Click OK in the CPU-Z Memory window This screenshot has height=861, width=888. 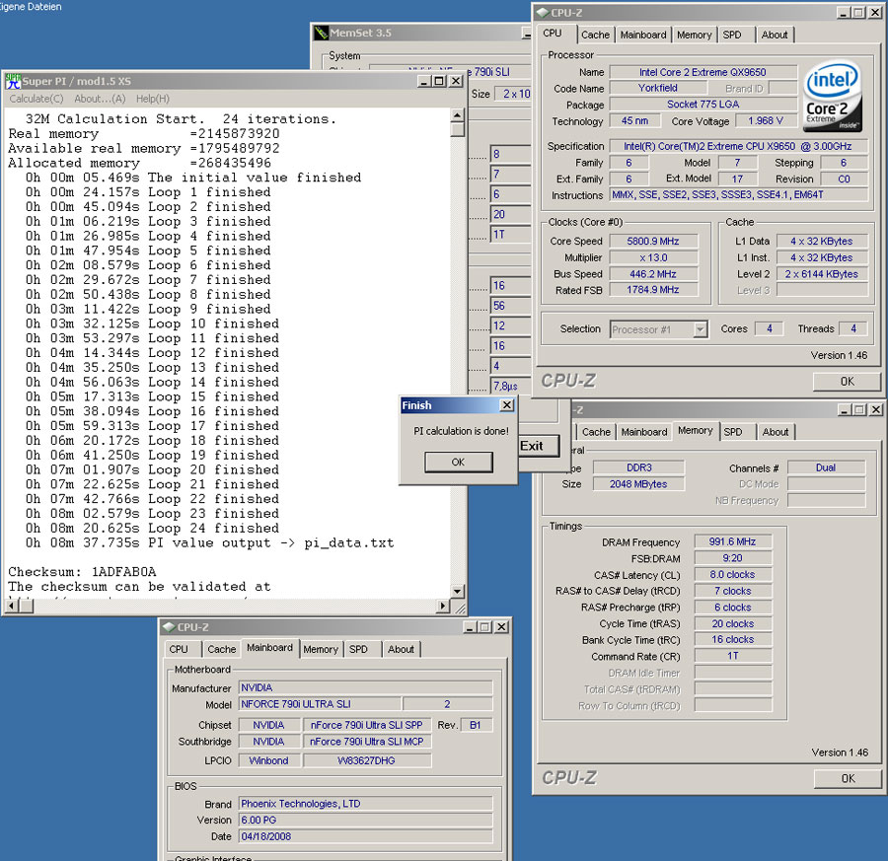click(x=848, y=778)
